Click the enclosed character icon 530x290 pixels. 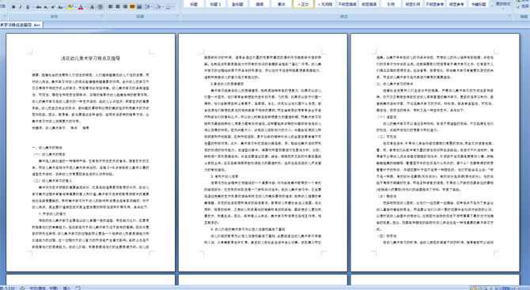pos(100,7)
